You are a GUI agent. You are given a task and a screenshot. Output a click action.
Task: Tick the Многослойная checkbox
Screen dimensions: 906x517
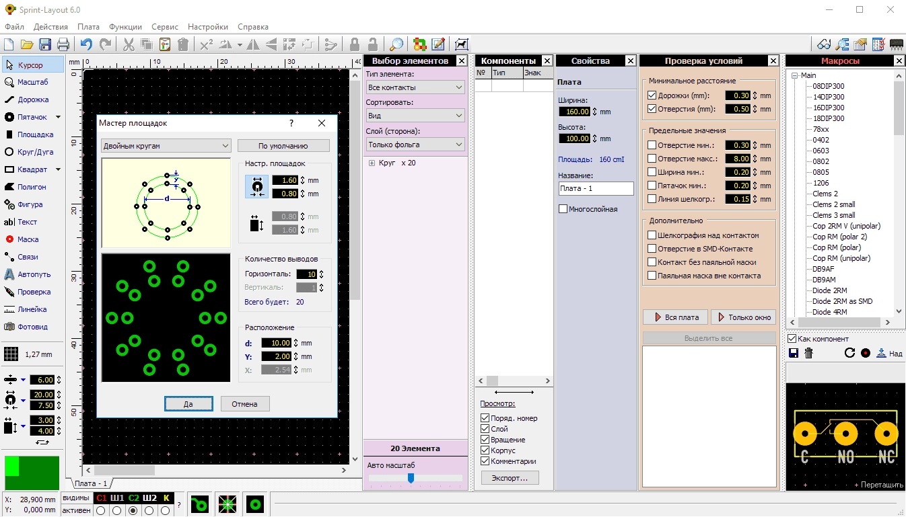tap(563, 209)
